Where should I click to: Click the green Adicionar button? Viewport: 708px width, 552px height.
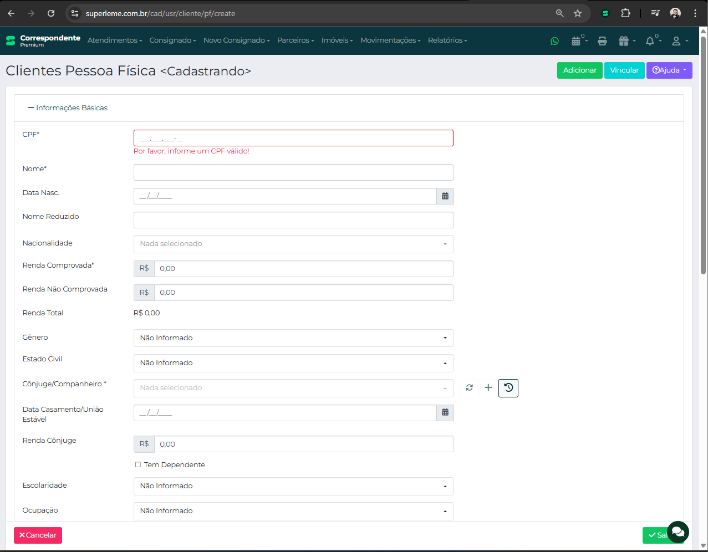pyautogui.click(x=579, y=70)
